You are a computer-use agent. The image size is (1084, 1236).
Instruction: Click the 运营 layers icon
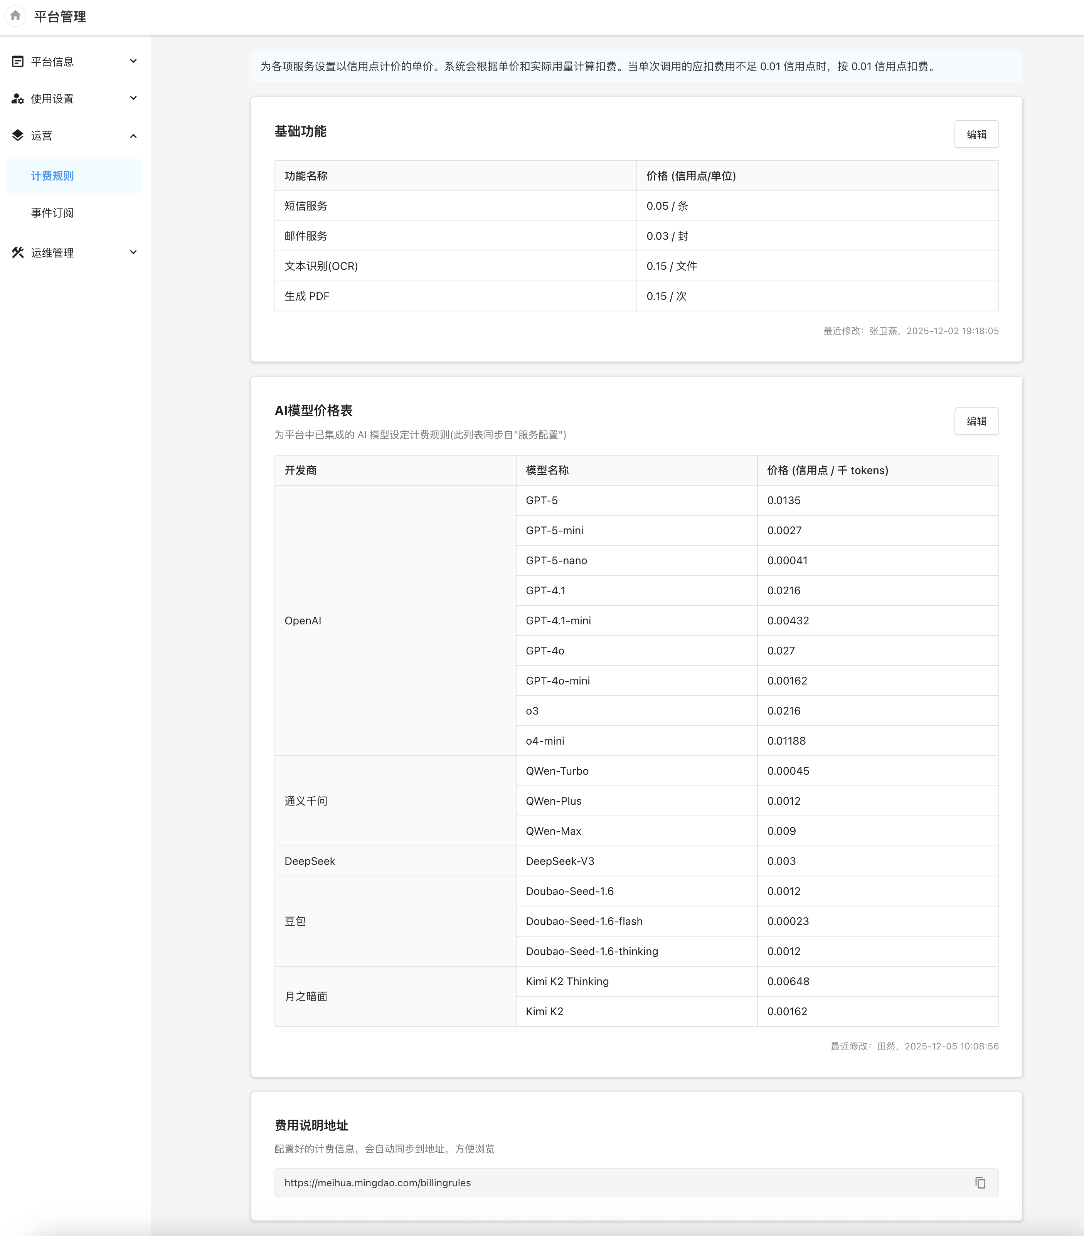click(x=18, y=135)
